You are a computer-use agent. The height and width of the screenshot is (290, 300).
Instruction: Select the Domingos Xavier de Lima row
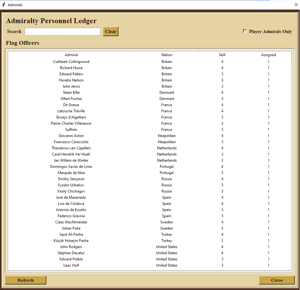(x=150, y=167)
